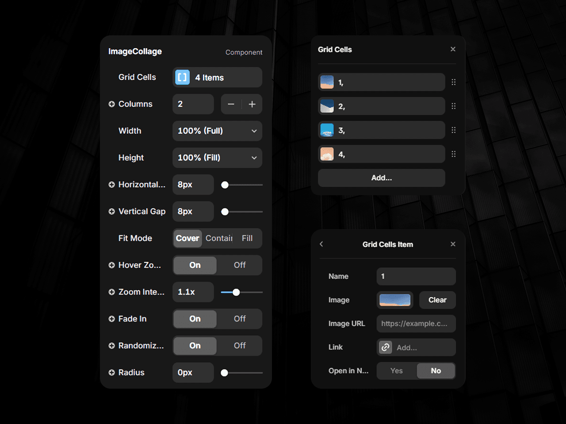Turn Fade In Off
Viewport: 566px width, 424px height.
[240, 319]
